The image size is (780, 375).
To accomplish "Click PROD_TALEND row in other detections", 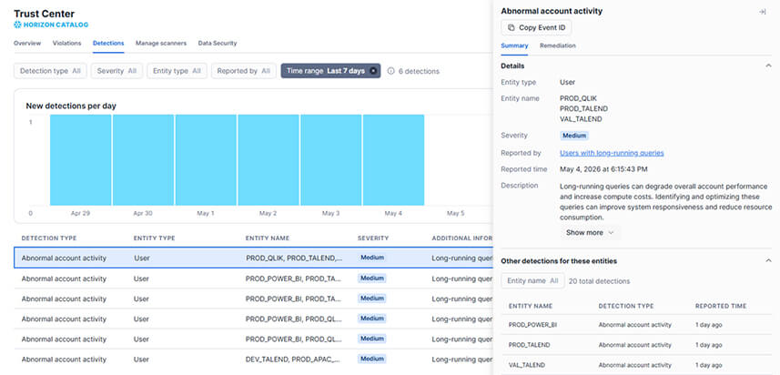I will point(637,345).
